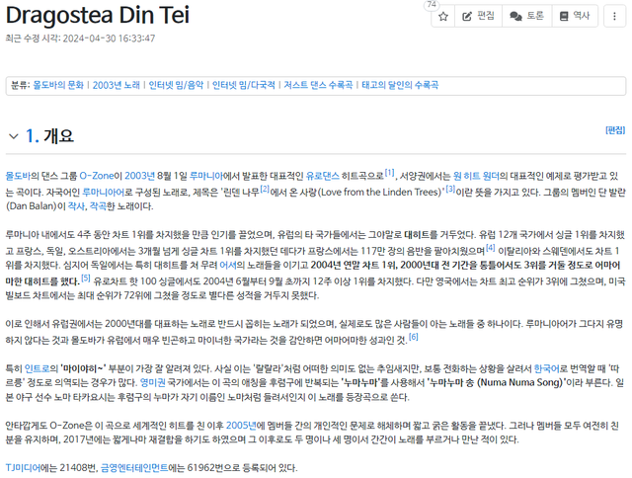Follow the 2003년 link in the overview

coord(139,176)
